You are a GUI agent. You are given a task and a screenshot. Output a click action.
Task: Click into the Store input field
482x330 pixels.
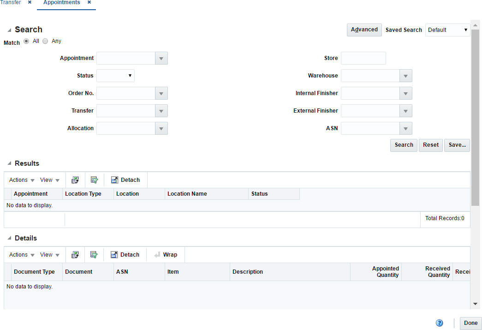[363, 58]
